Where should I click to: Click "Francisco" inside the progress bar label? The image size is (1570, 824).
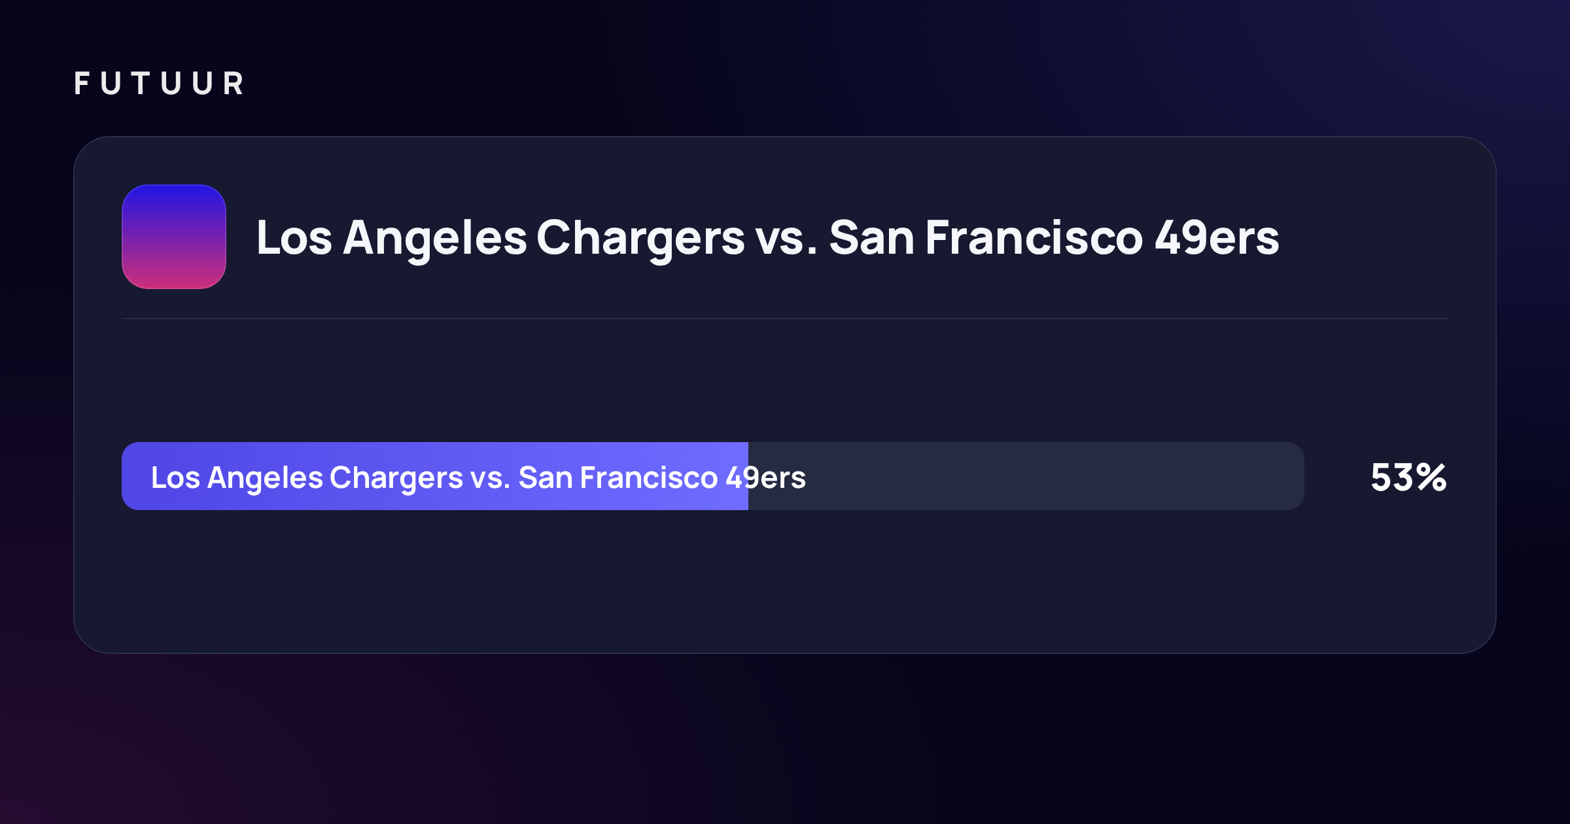tap(649, 478)
